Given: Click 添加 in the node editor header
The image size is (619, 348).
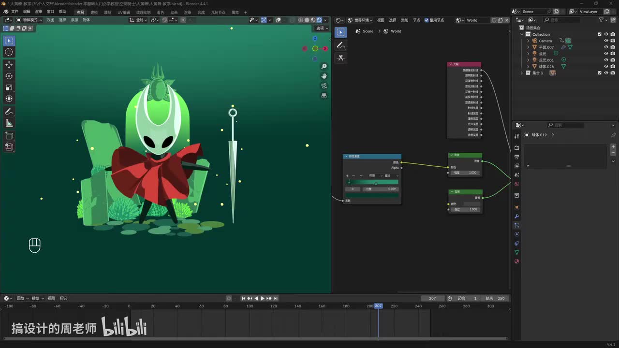Looking at the screenshot, I should pos(404,20).
